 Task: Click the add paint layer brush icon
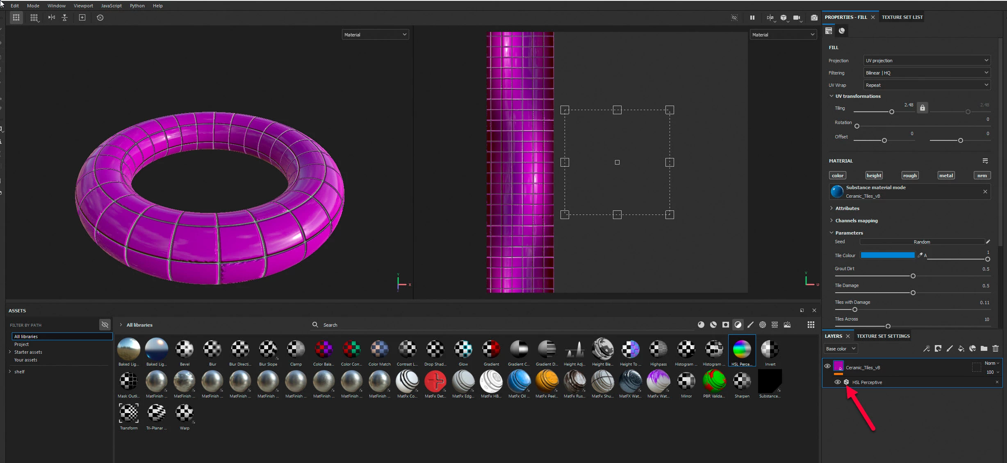click(x=950, y=348)
